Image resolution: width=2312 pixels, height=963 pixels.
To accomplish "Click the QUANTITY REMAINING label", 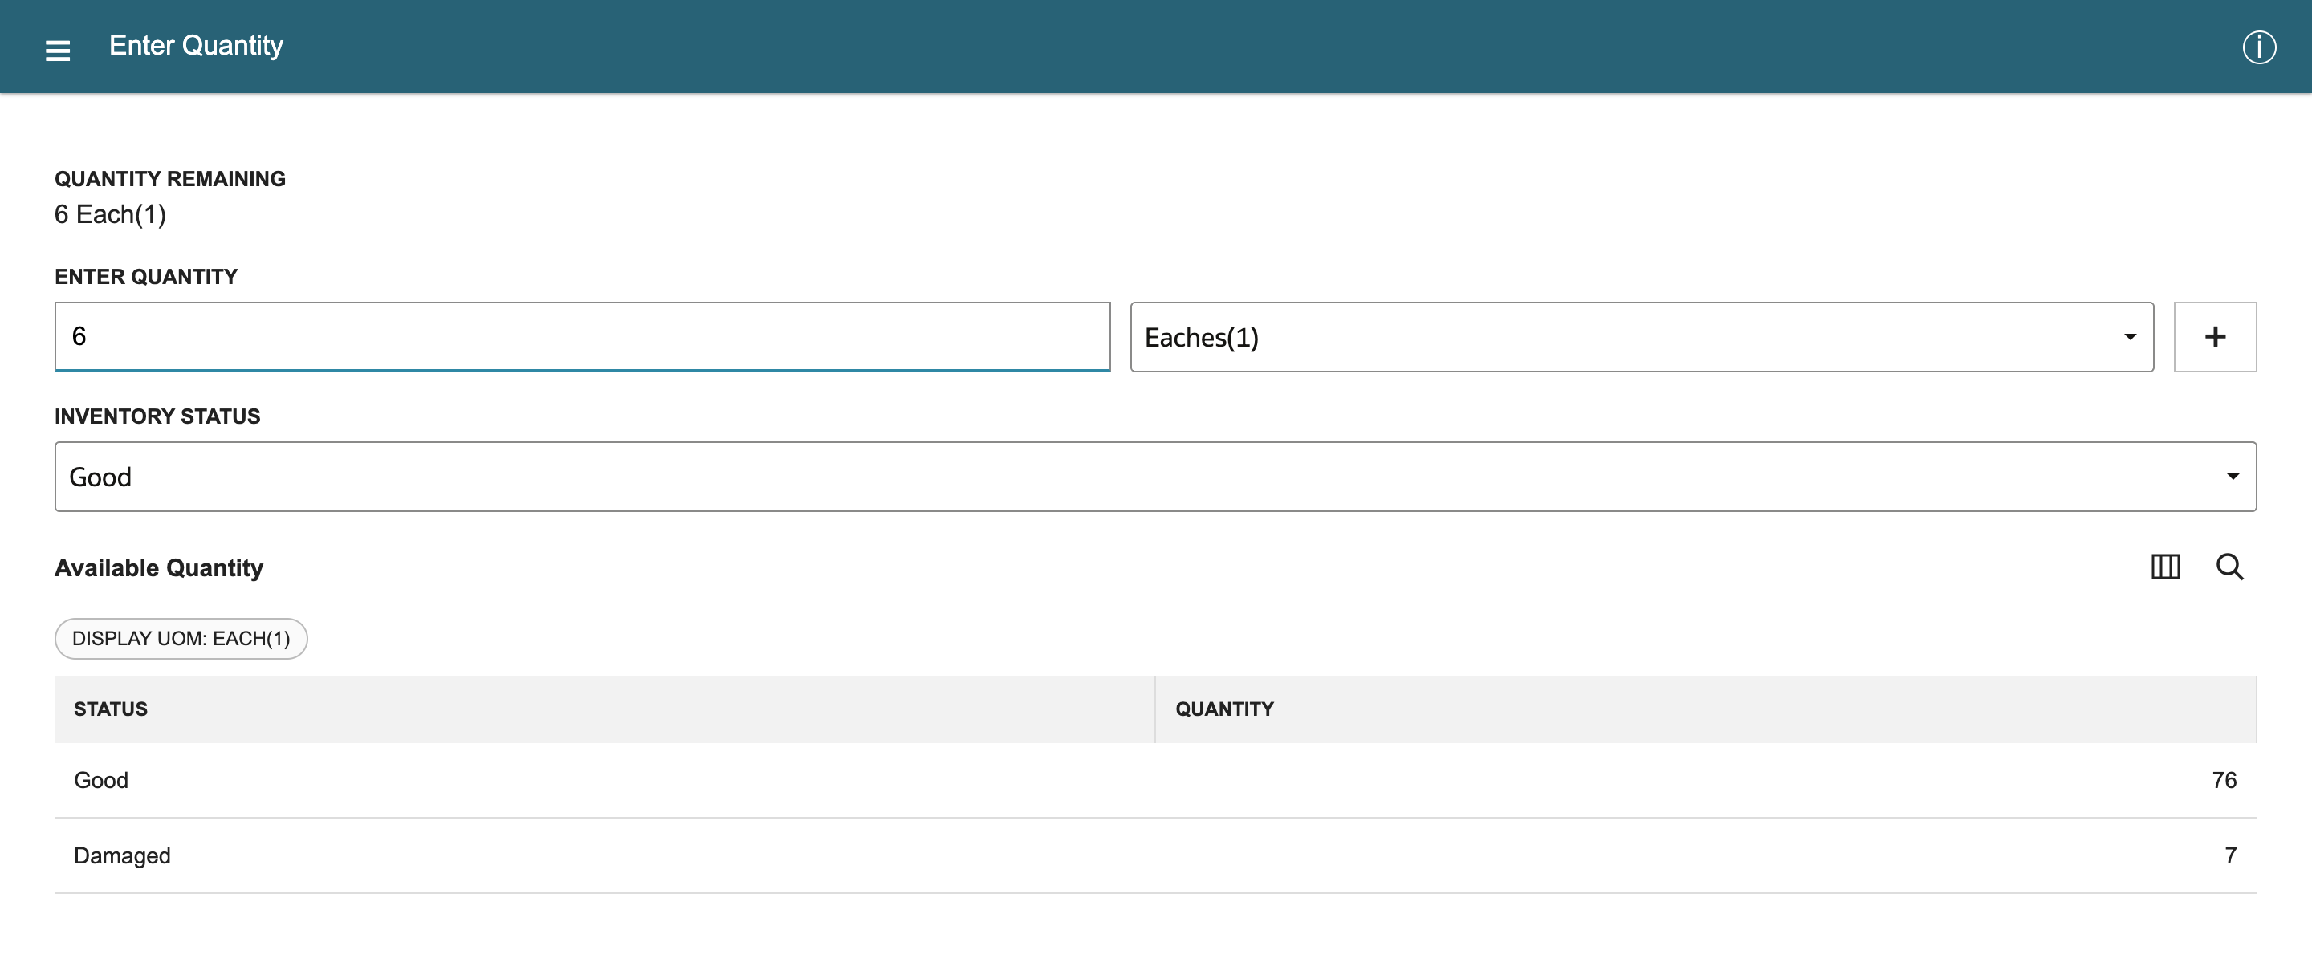I will [169, 179].
